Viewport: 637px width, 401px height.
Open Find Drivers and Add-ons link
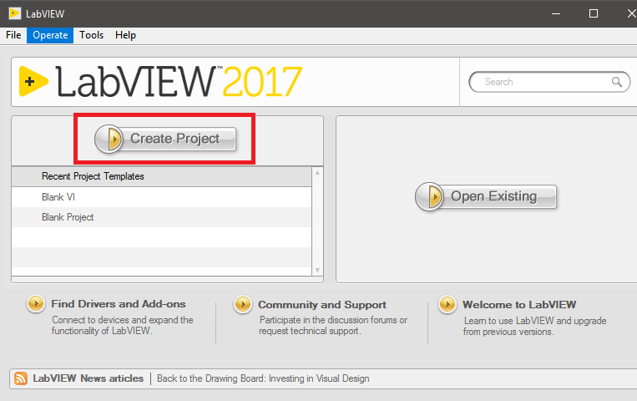(119, 304)
